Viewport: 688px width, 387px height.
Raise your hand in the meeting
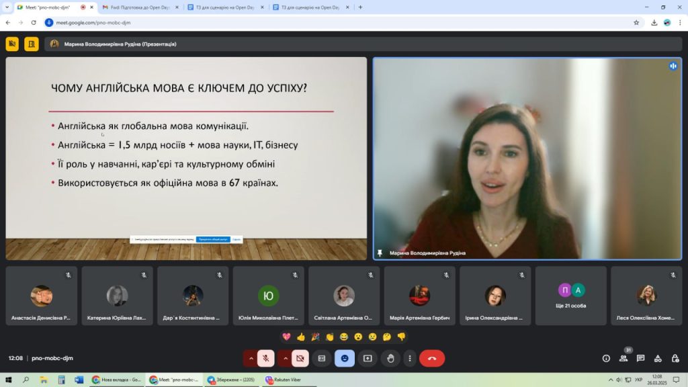pos(390,359)
